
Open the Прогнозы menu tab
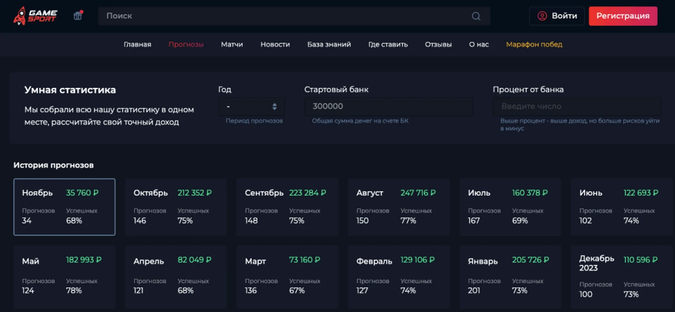(x=186, y=44)
